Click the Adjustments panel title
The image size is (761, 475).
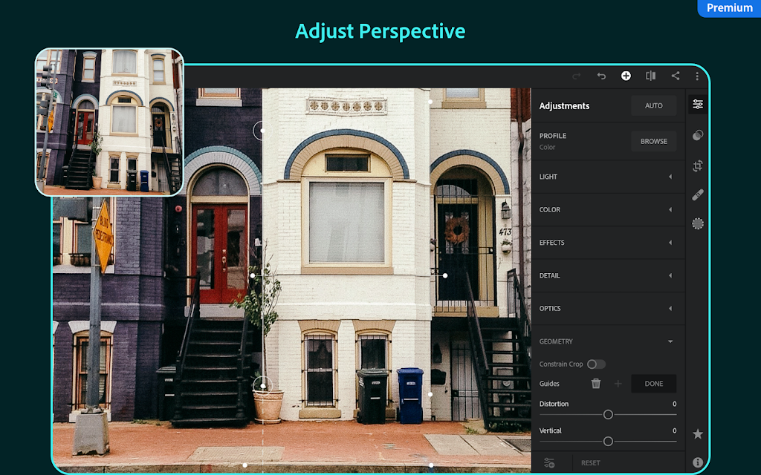tap(565, 105)
